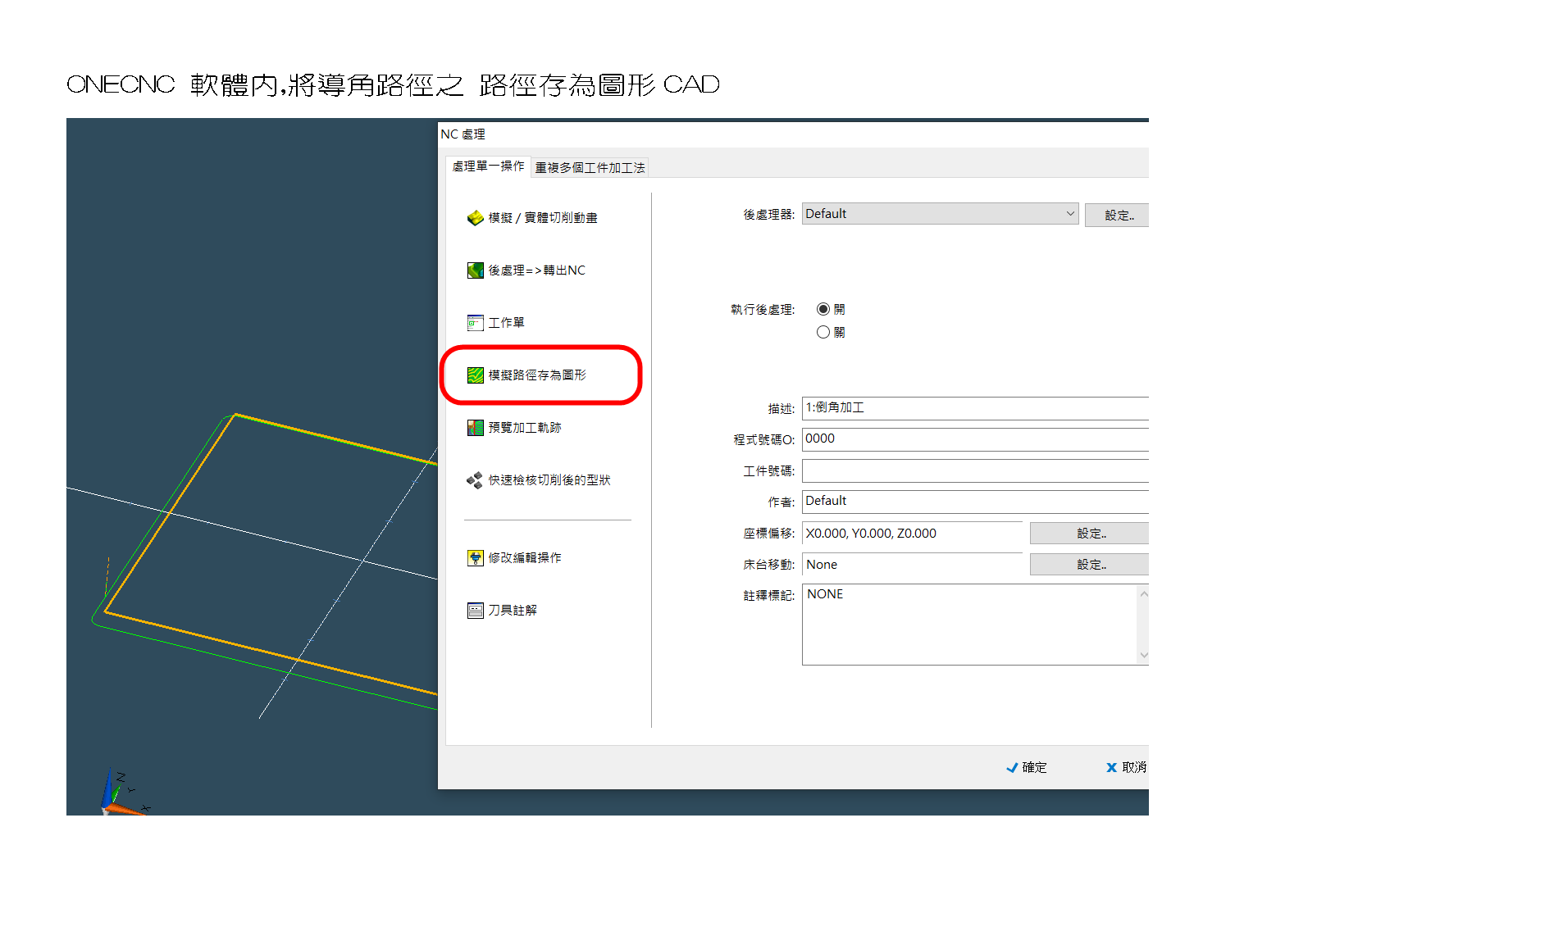Click the 作者 field showing Default
The image size is (1554, 936).
[x=975, y=501]
